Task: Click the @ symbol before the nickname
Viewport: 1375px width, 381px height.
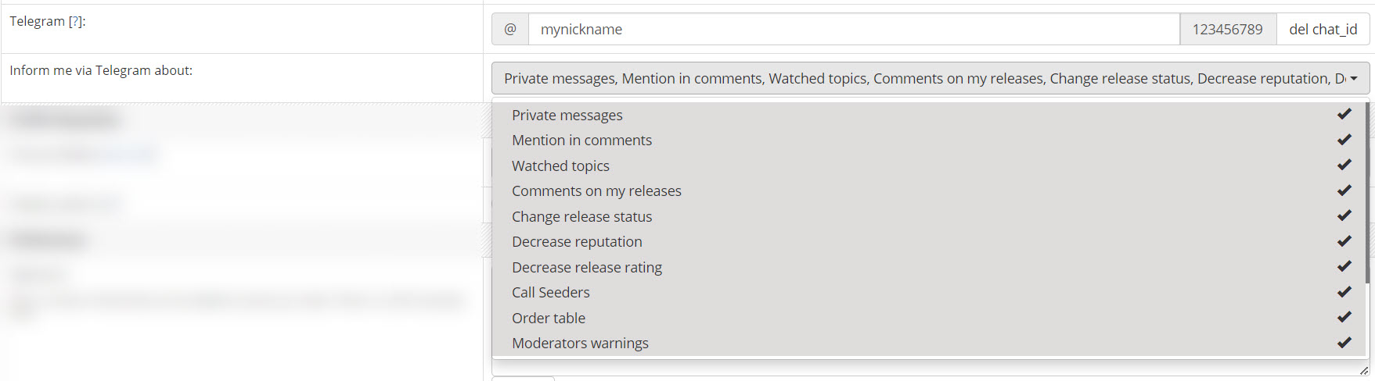Action: point(510,30)
